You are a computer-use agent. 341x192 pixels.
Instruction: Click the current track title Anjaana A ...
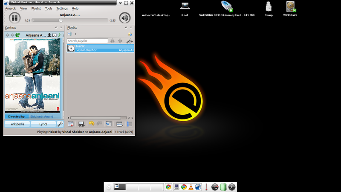coord(69,15)
